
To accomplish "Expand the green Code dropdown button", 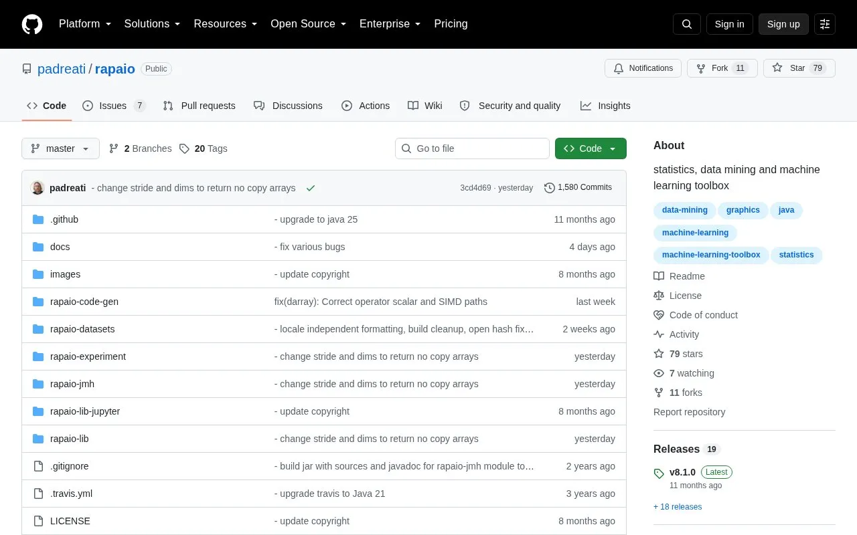I will 591,148.
